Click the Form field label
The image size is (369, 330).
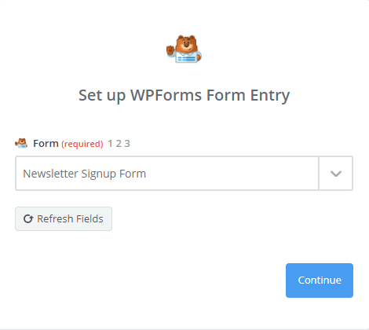46,144
